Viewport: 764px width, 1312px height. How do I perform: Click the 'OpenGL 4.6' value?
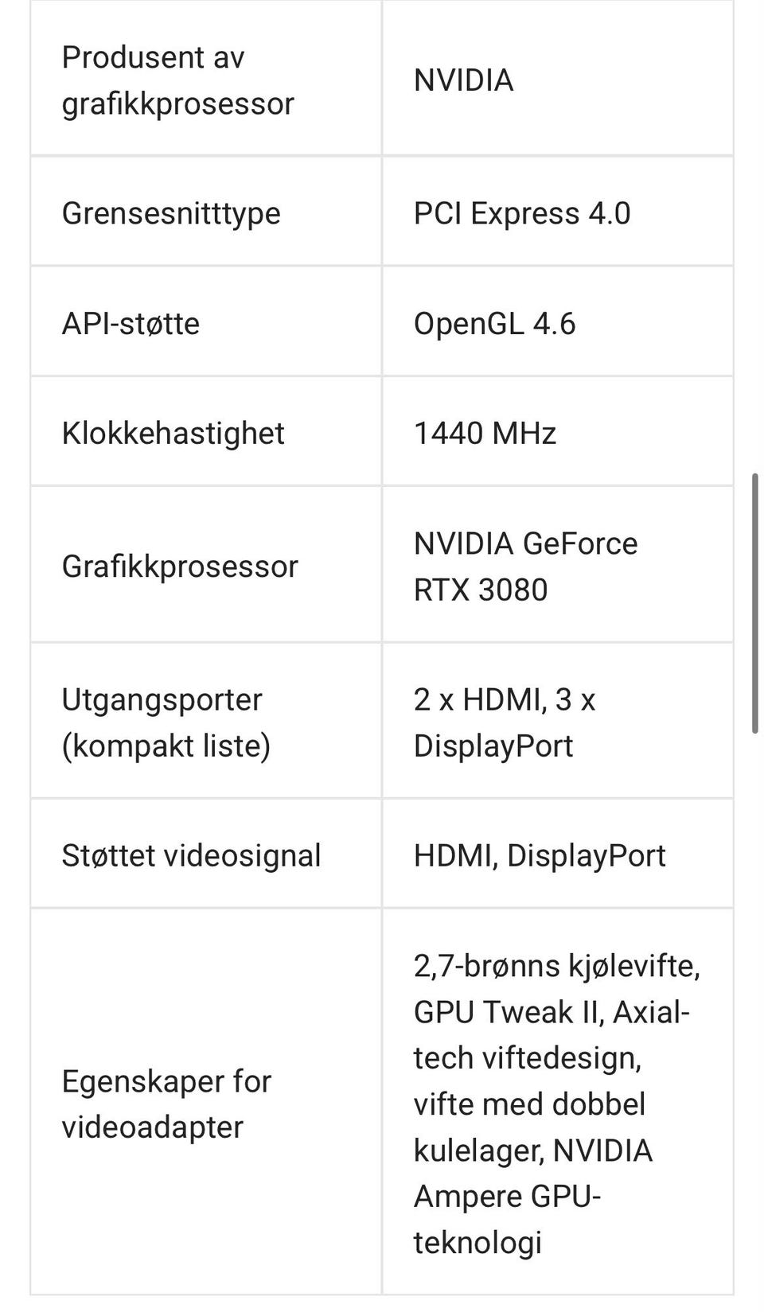tap(494, 324)
